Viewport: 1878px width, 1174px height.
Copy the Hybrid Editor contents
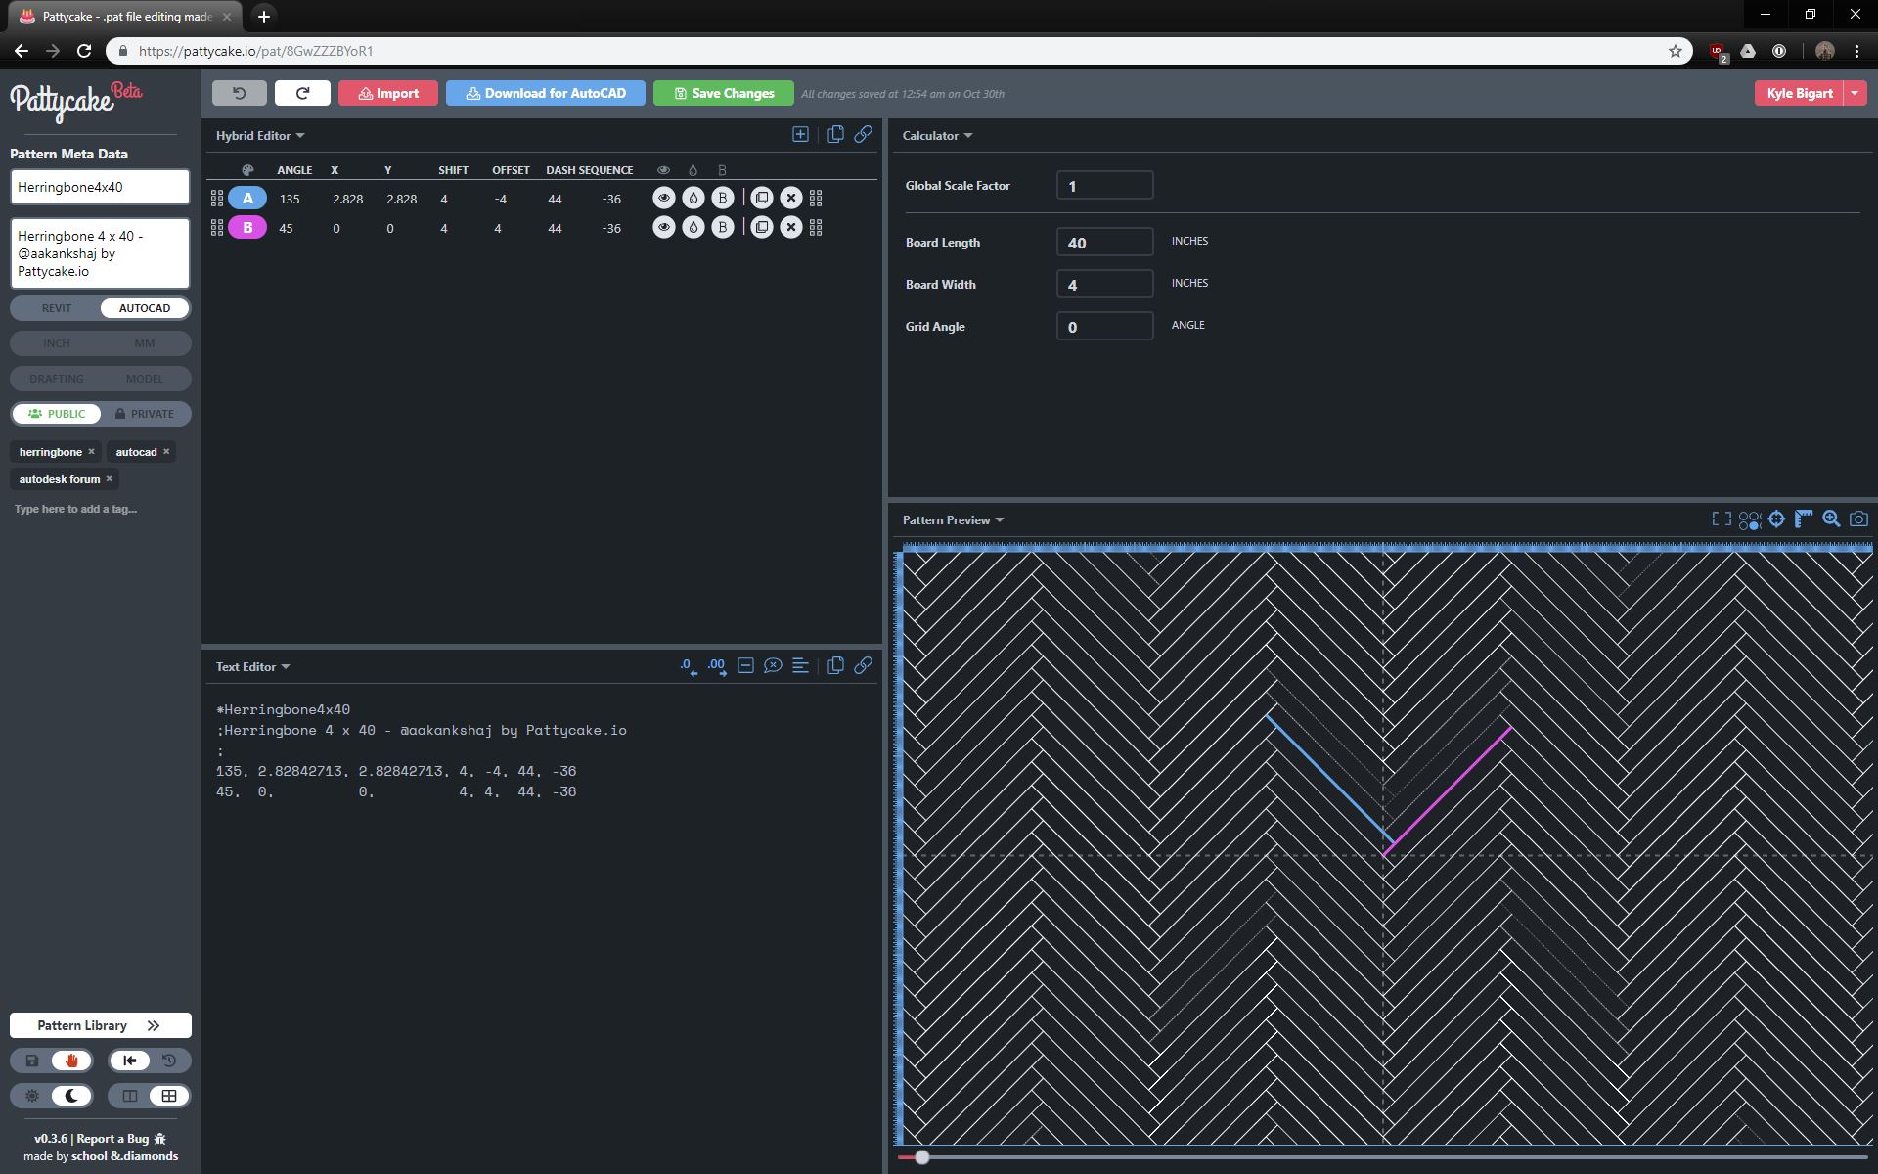click(x=836, y=134)
